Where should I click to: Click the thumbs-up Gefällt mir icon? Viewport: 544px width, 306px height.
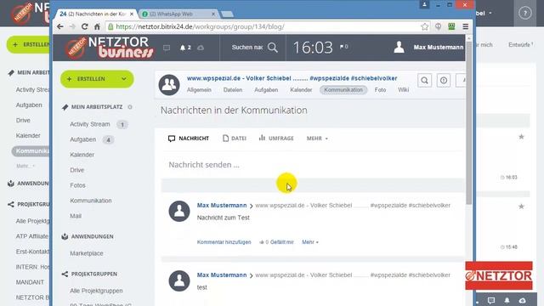click(262, 242)
